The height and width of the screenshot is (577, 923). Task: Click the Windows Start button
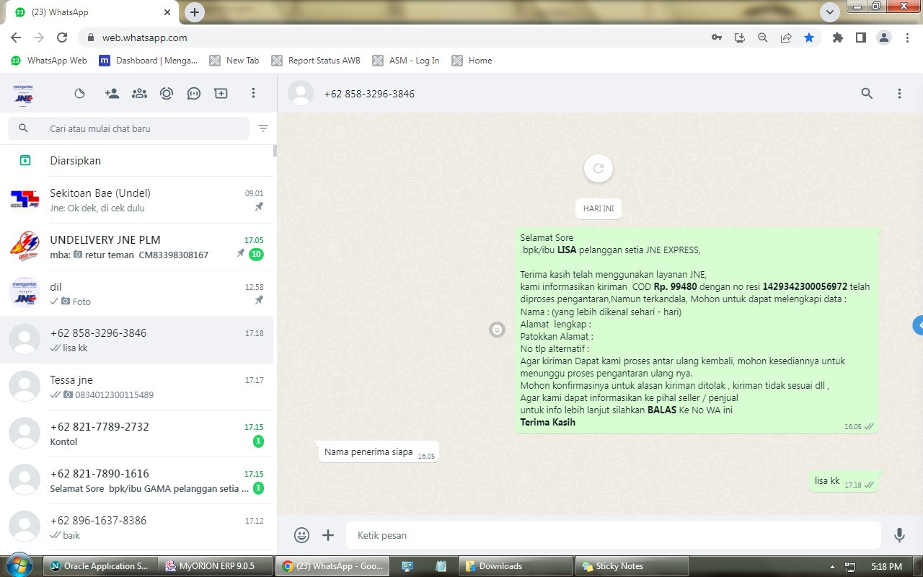click(19, 565)
